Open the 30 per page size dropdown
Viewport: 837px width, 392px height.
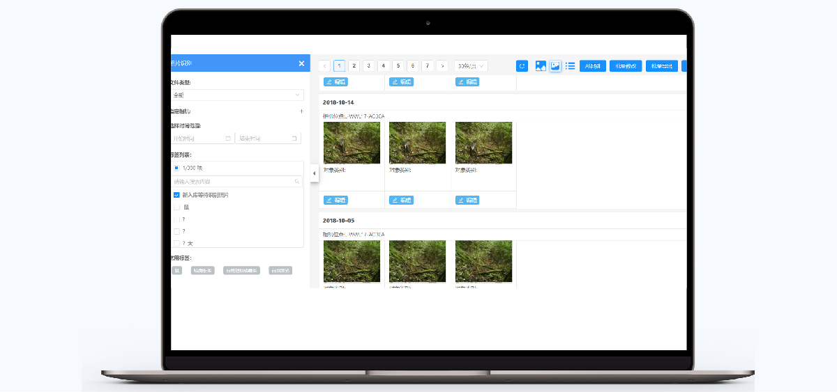[x=471, y=66]
